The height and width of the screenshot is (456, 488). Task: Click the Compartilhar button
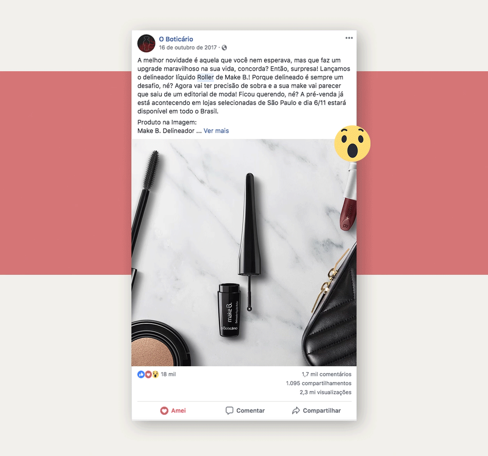[x=317, y=411]
